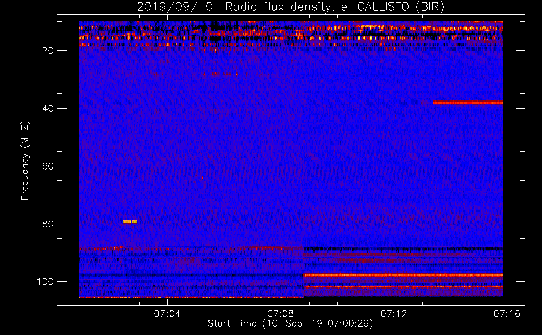Click the 40 frequency tick label
The width and height of the screenshot is (542, 335).
click(48, 108)
